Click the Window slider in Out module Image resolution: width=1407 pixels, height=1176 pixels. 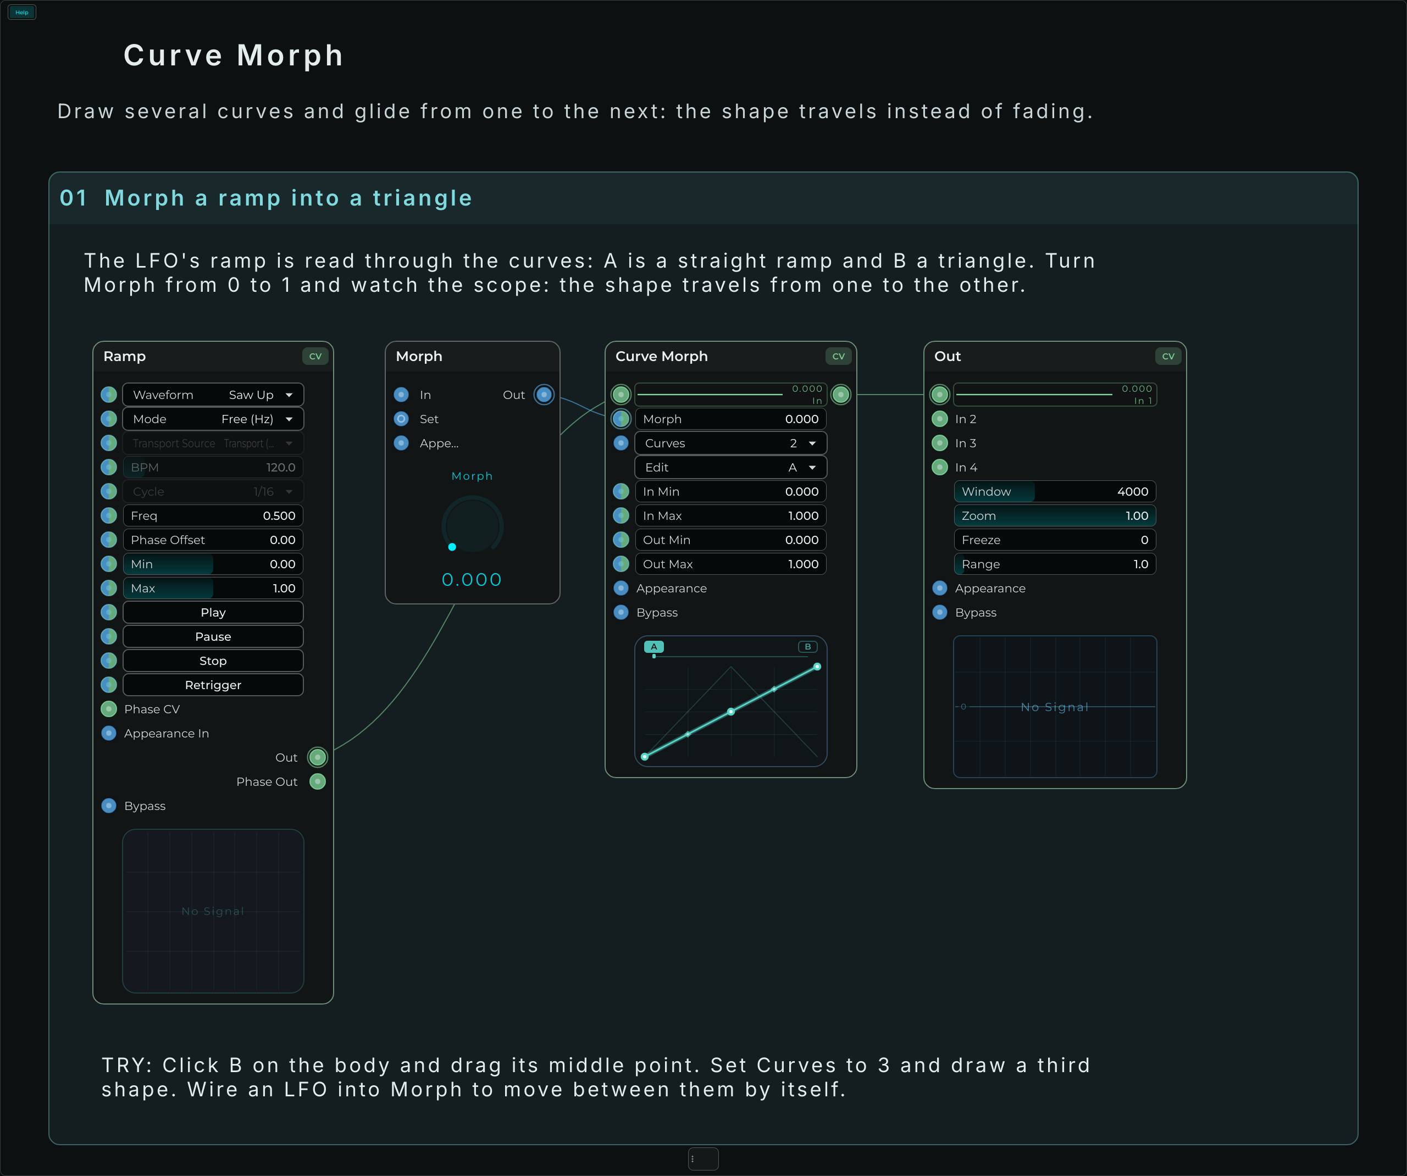[1055, 491]
